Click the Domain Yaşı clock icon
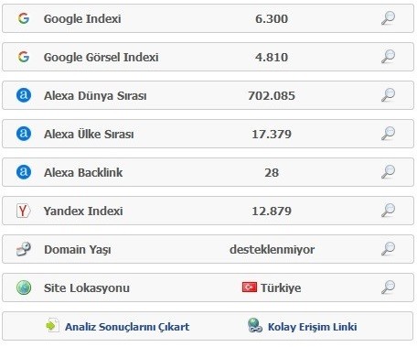Image resolution: width=417 pixels, height=347 pixels. coord(24,249)
